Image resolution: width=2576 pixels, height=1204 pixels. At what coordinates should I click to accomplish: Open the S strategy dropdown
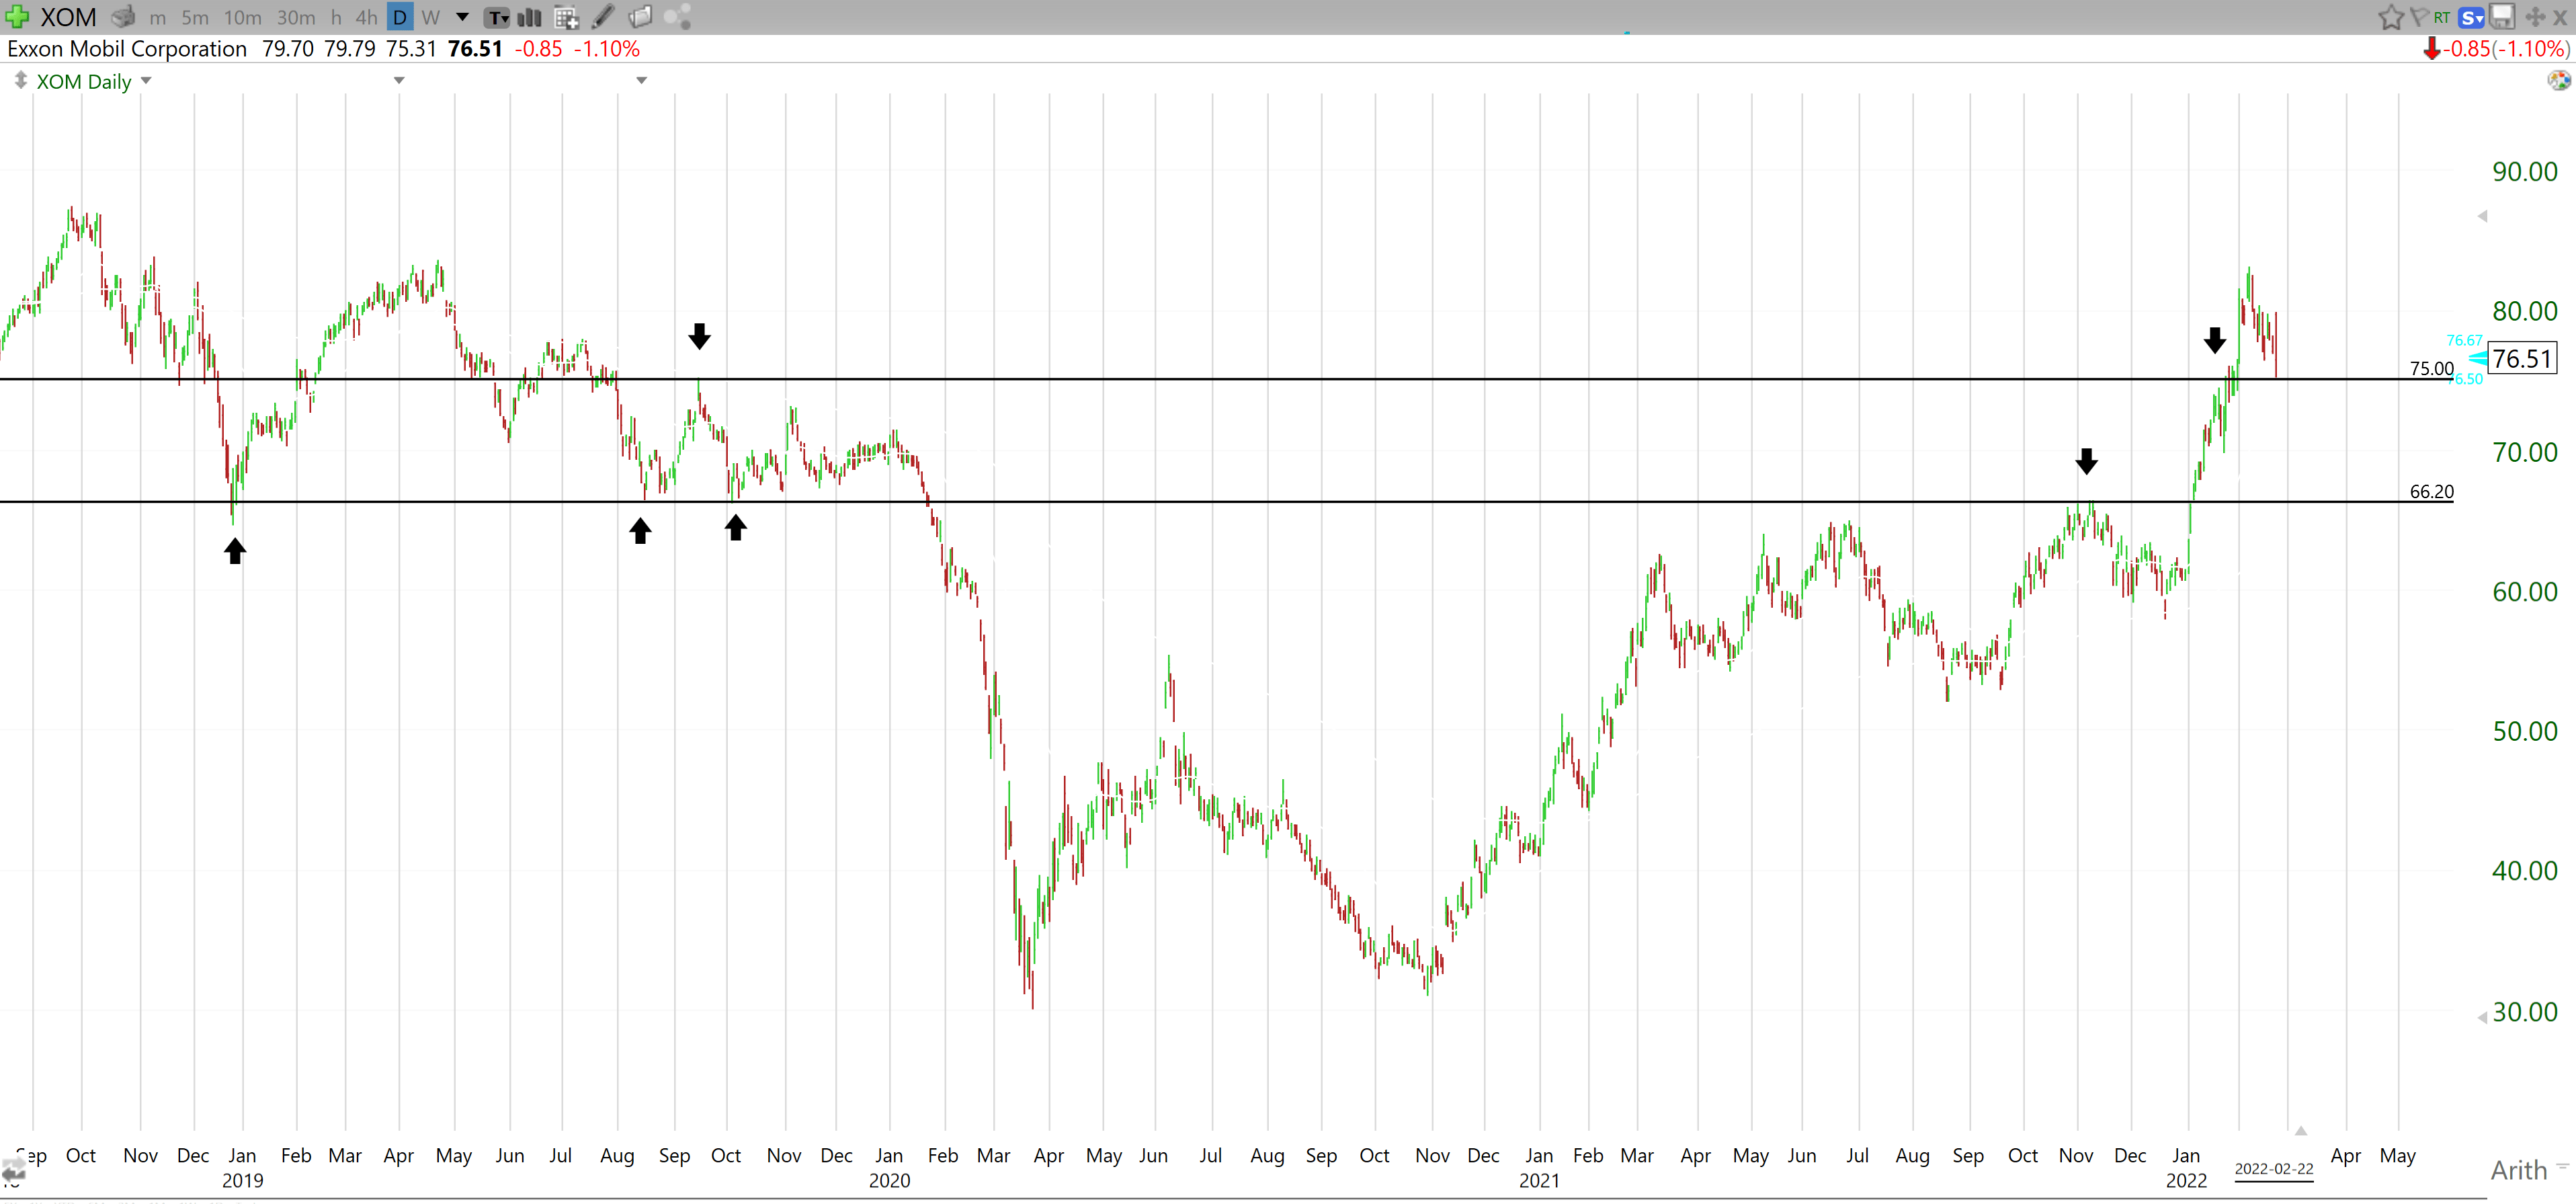click(x=2471, y=17)
